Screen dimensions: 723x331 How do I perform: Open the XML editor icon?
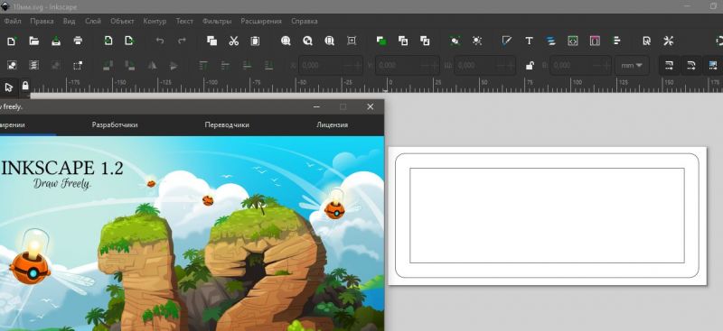pyautogui.click(x=573, y=41)
